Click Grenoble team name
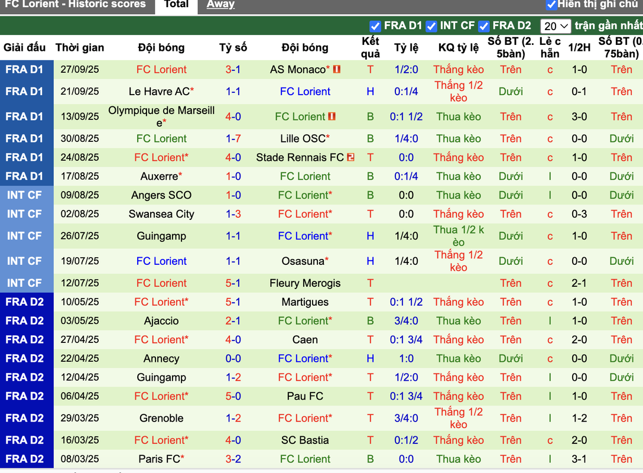Viewport: 643px width, 473px height. coord(161,418)
